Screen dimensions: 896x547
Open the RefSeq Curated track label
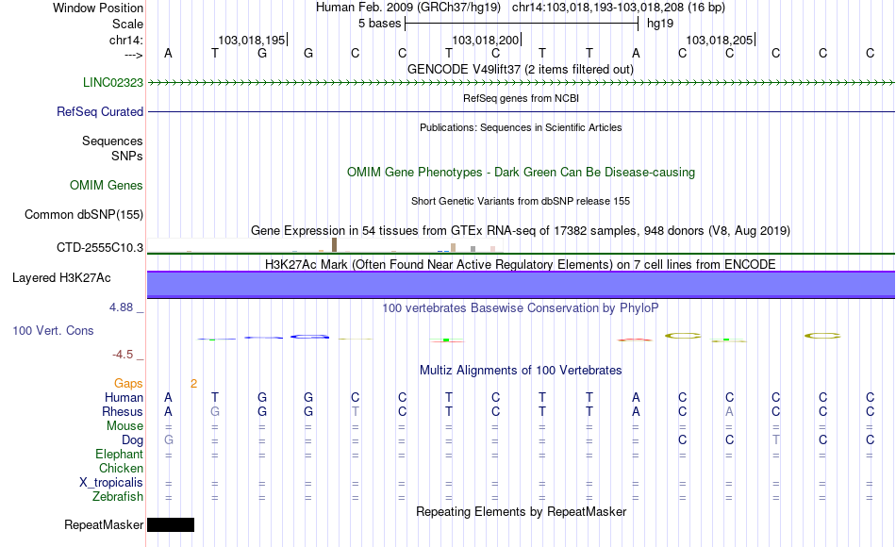click(100, 111)
